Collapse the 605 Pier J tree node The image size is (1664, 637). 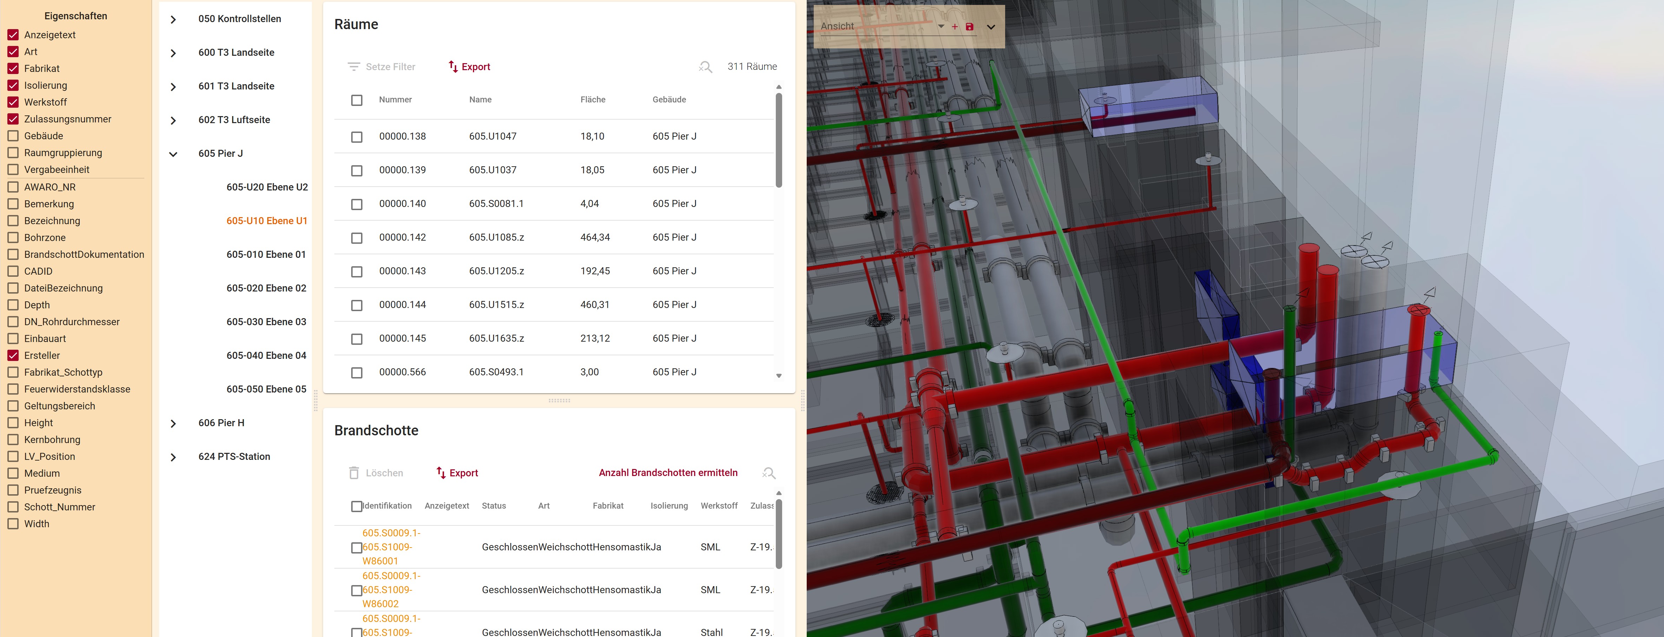[173, 154]
